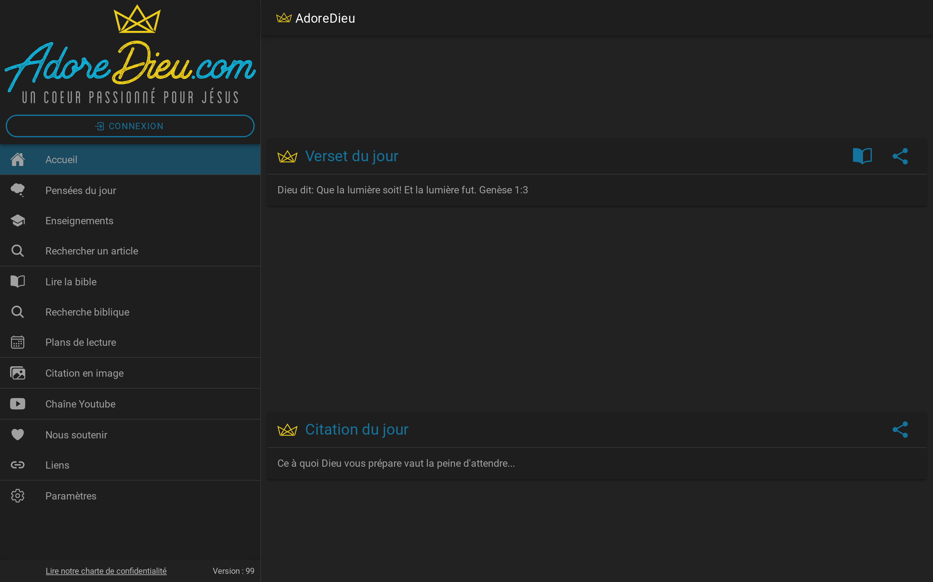Image resolution: width=933 pixels, height=582 pixels.
Task: Click the Nous soutenir heart icon
Action: pyautogui.click(x=18, y=435)
